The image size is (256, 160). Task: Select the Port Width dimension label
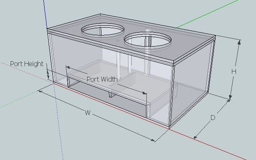[102, 79]
